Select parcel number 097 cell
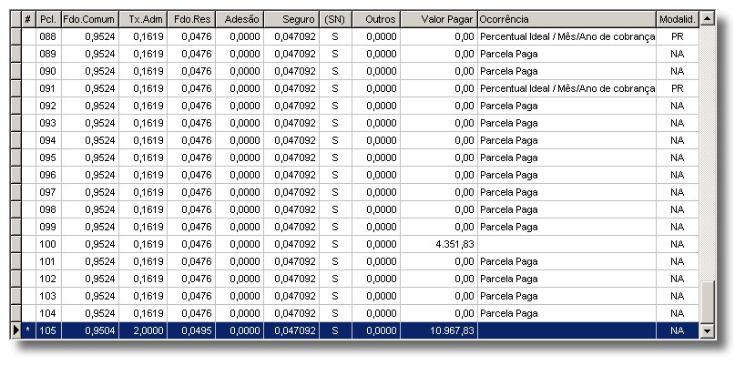 coord(48,192)
